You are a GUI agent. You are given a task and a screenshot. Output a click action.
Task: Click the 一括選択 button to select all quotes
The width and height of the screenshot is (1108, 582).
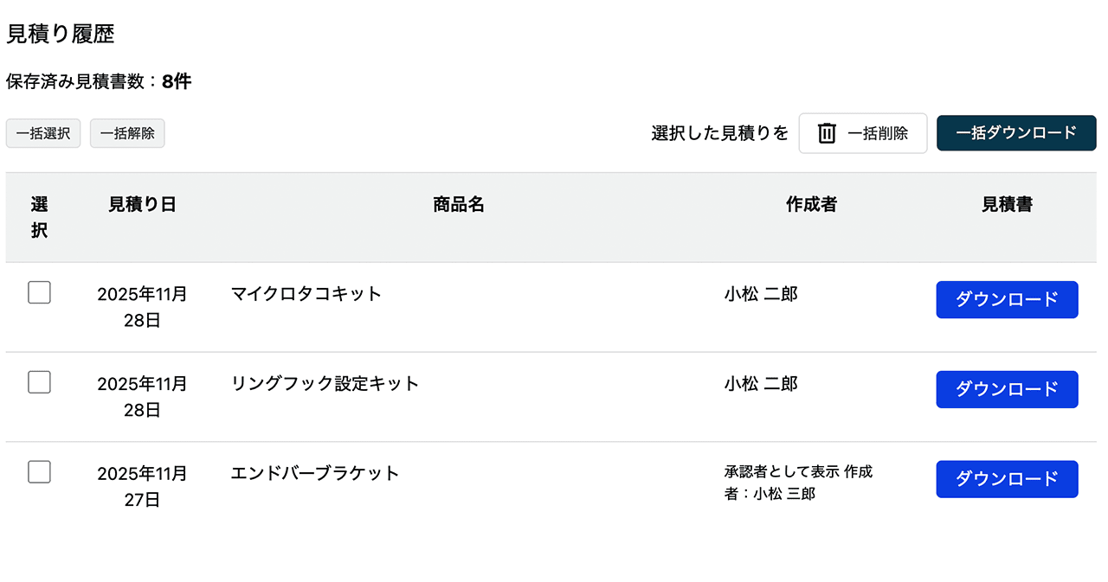[x=42, y=133]
